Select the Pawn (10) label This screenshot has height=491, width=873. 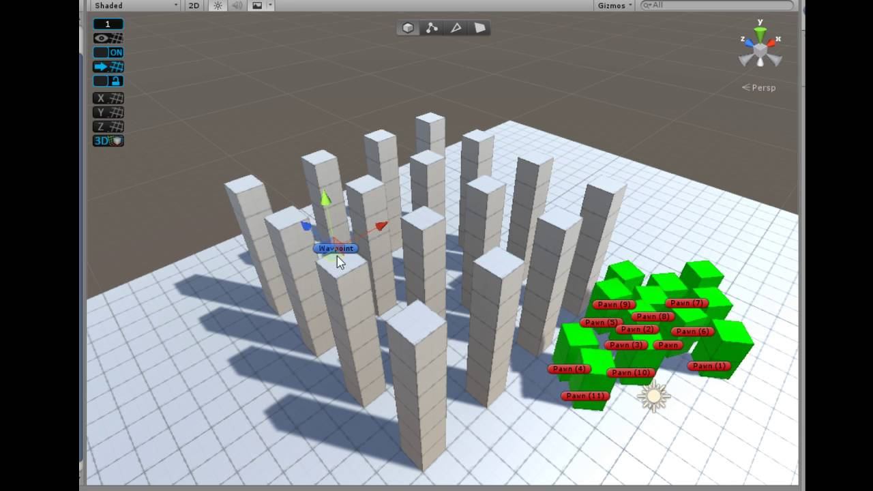pyautogui.click(x=631, y=373)
